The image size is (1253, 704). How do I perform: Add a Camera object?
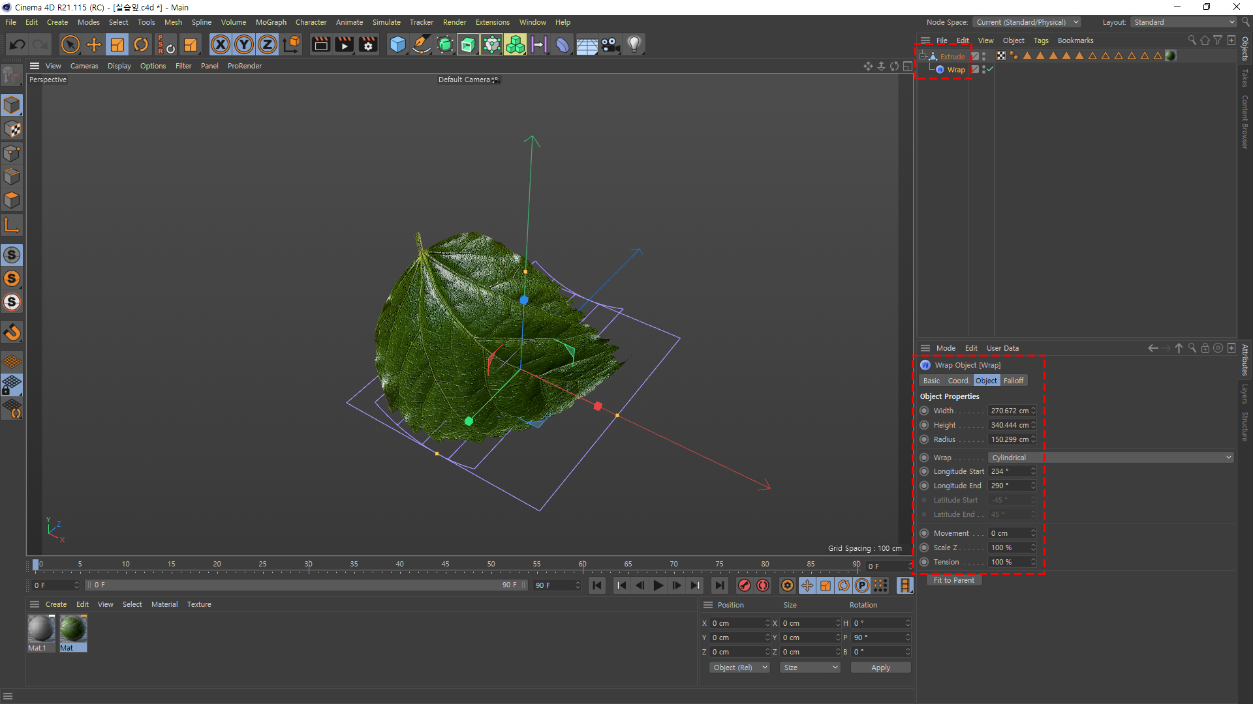pyautogui.click(x=610, y=44)
